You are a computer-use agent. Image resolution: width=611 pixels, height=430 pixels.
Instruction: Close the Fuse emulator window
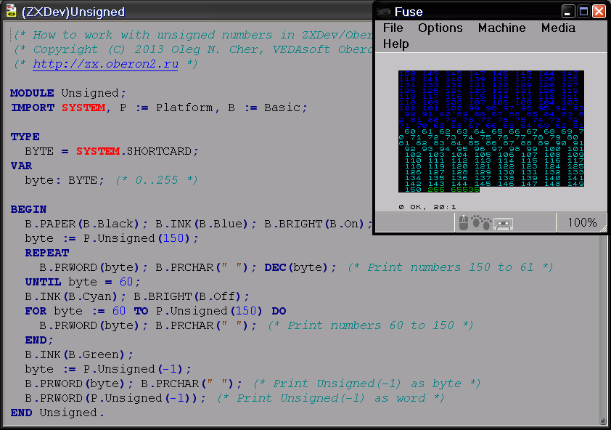pyautogui.click(x=599, y=12)
